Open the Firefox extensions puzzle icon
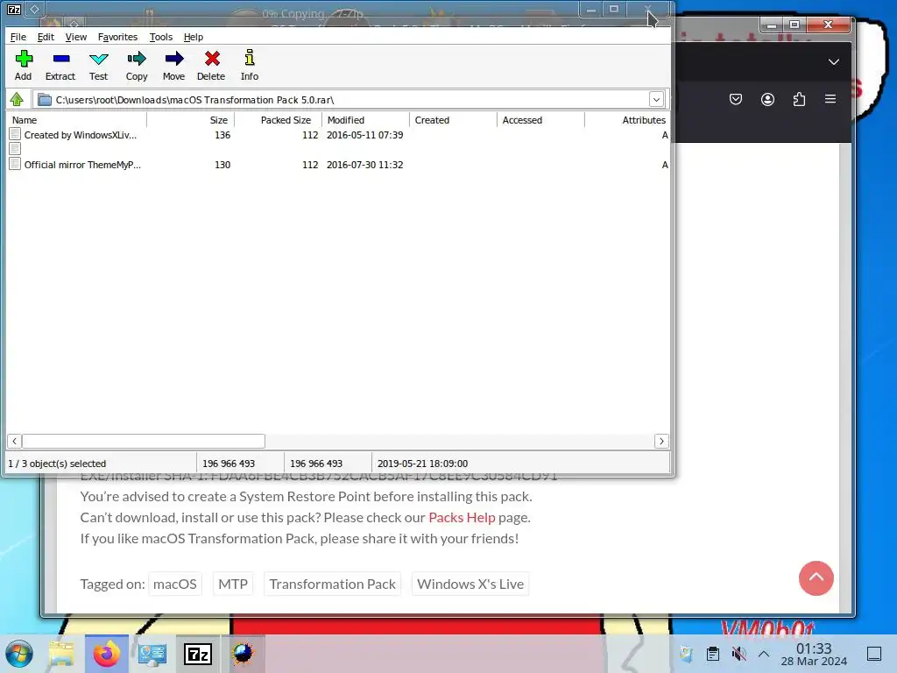The height and width of the screenshot is (673, 897). (x=799, y=99)
